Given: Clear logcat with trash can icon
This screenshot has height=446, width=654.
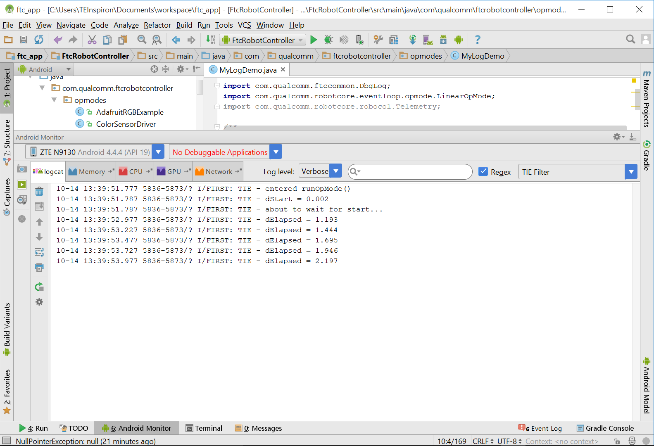Looking at the screenshot, I should [x=39, y=191].
